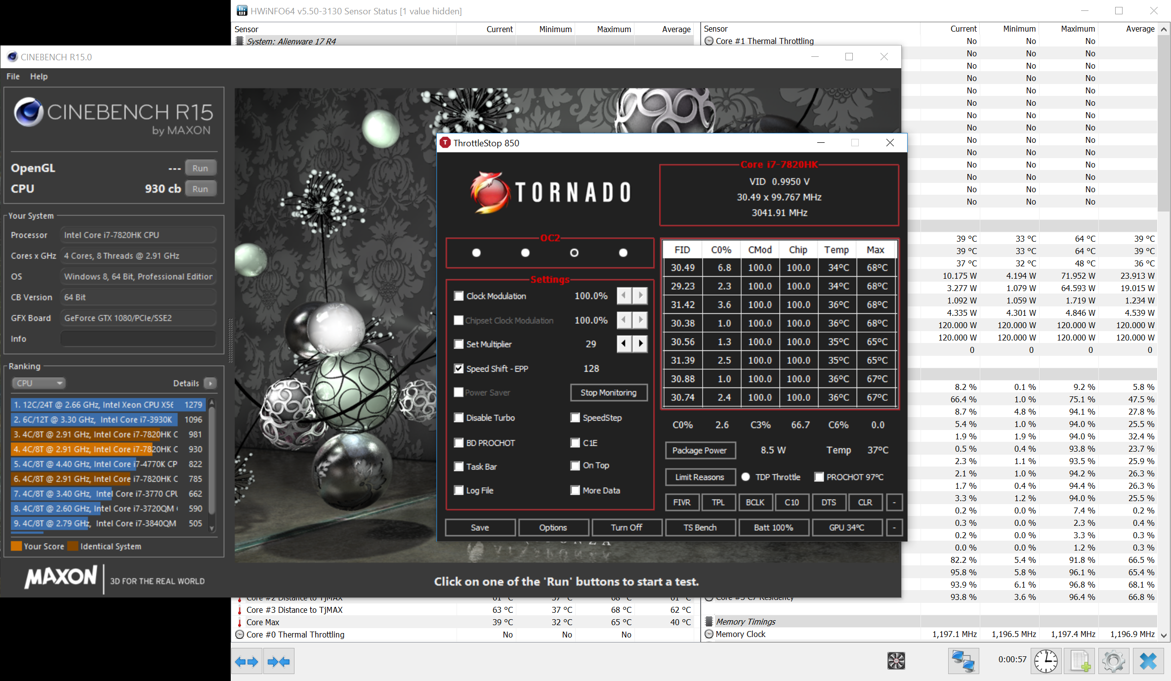Open FIVR window in ThrottleStop
Image resolution: width=1171 pixels, height=681 pixels.
(x=682, y=502)
